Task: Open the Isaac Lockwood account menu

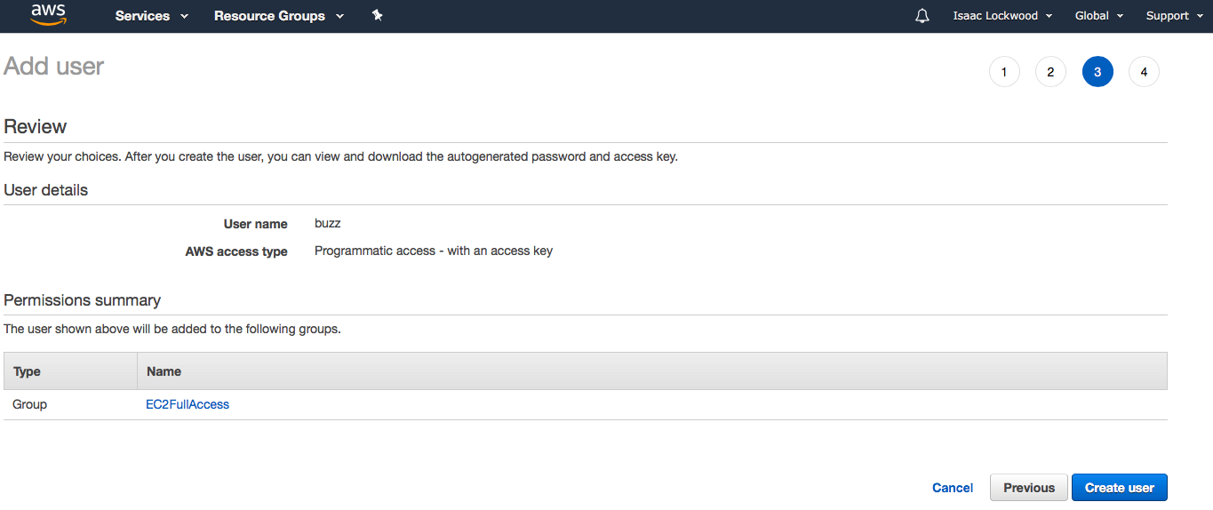Action: pyautogui.click(x=1002, y=16)
